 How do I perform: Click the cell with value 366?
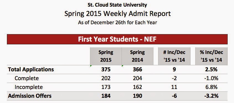[137, 69]
